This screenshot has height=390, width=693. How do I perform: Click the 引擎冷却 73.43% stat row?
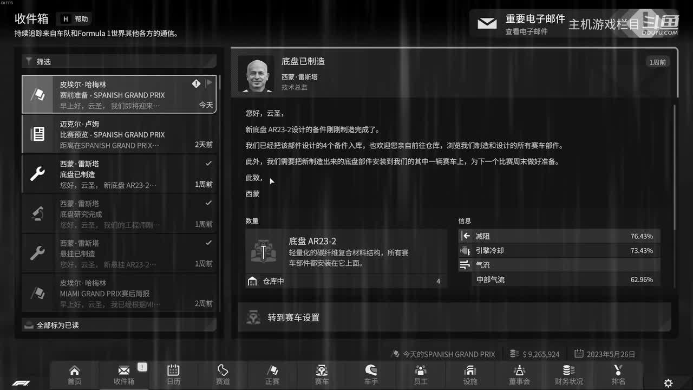click(559, 251)
